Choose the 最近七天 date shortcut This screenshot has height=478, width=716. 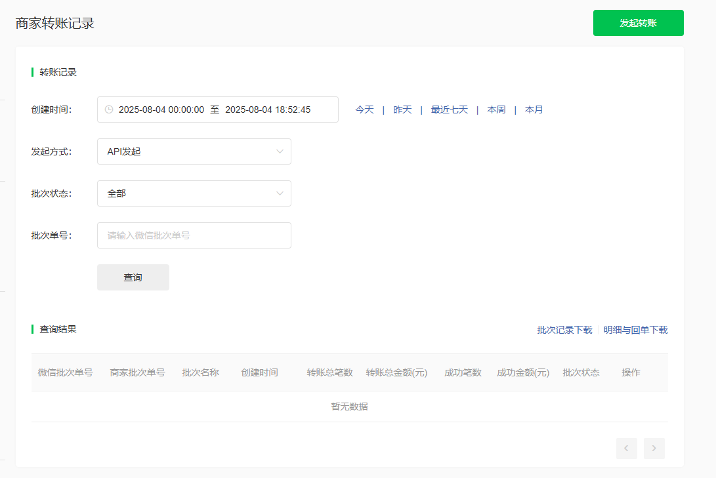[450, 110]
